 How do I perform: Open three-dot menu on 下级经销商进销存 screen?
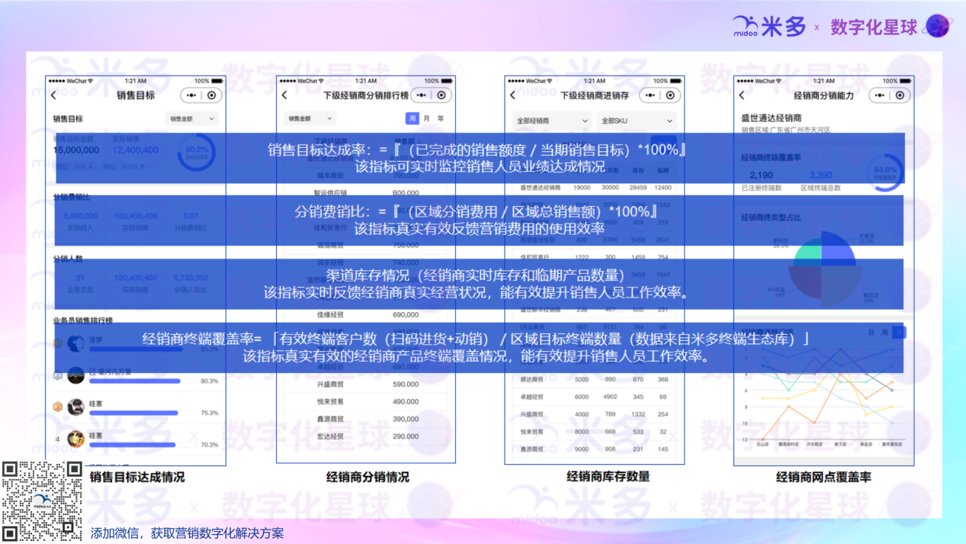[650, 95]
